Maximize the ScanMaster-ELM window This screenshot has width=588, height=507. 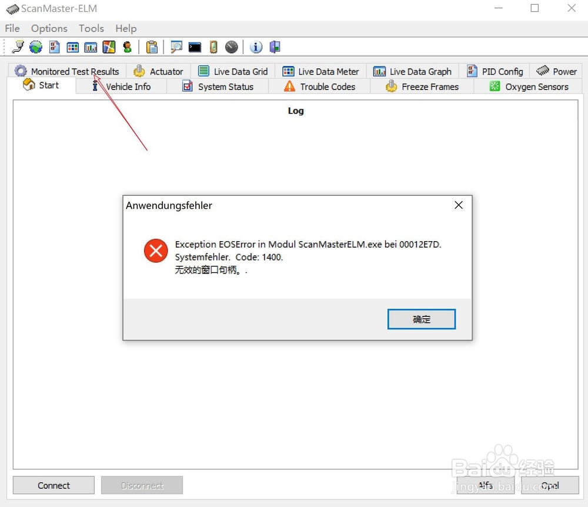[x=534, y=8]
